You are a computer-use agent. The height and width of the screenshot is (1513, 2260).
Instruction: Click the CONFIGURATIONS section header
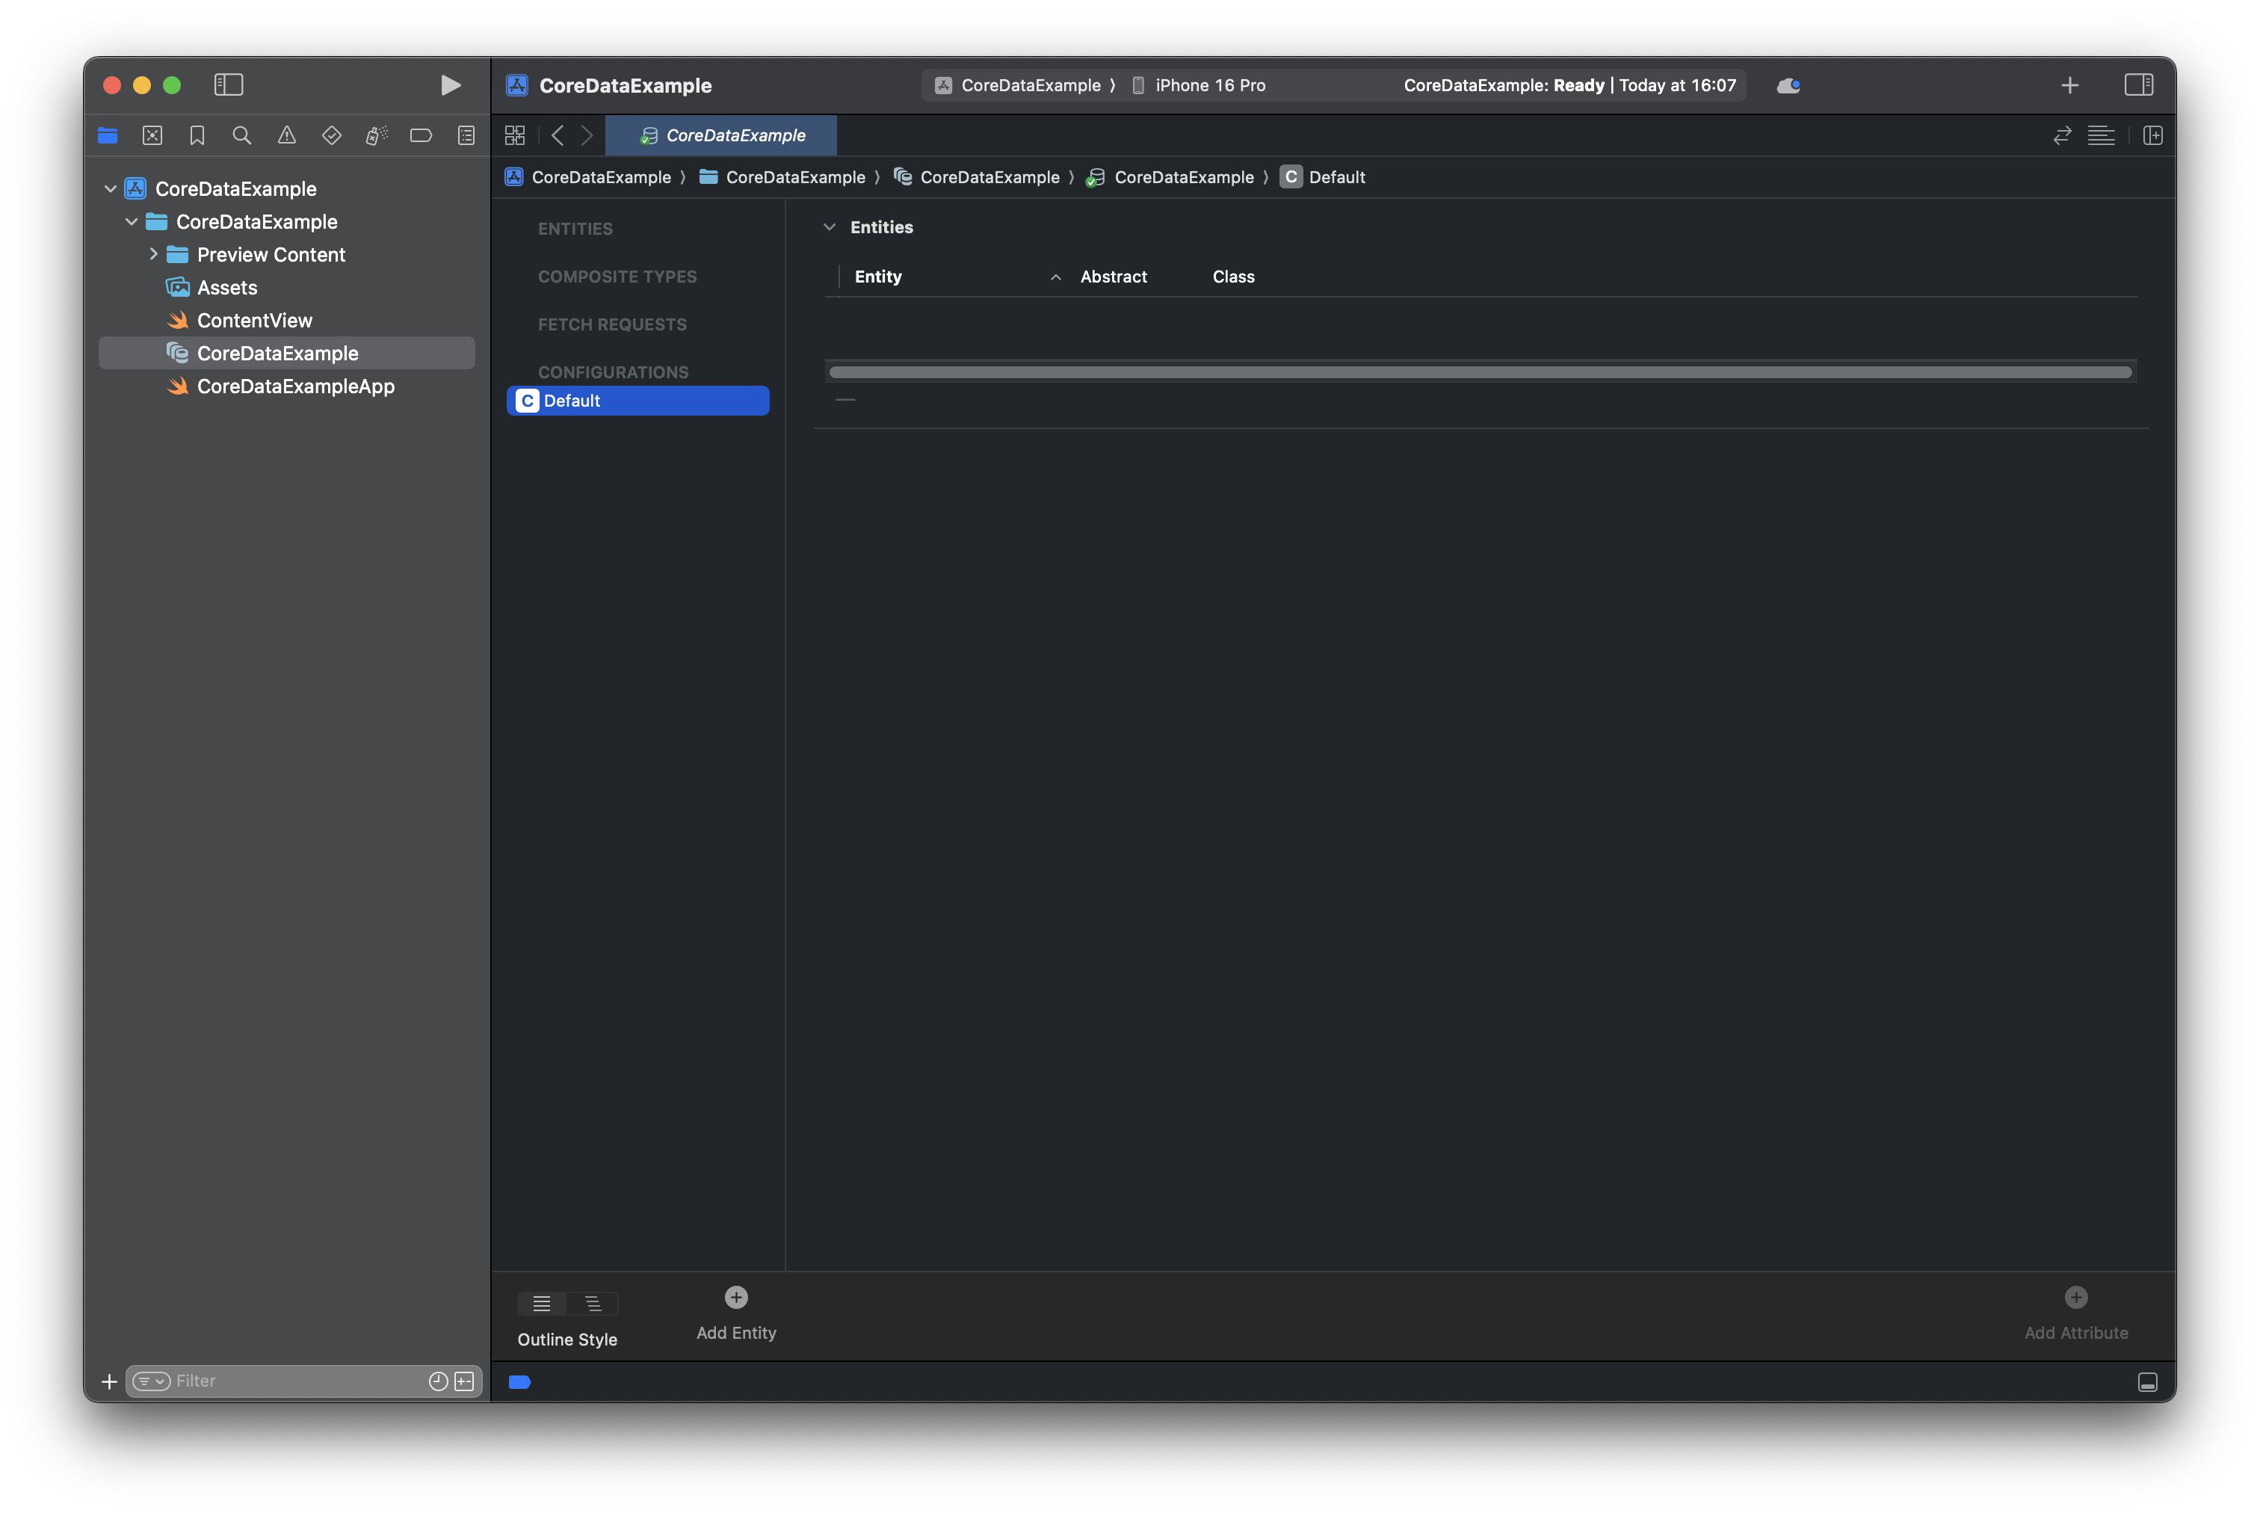coord(613,372)
